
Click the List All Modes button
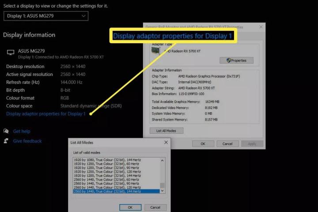pyautogui.click(x=167, y=131)
